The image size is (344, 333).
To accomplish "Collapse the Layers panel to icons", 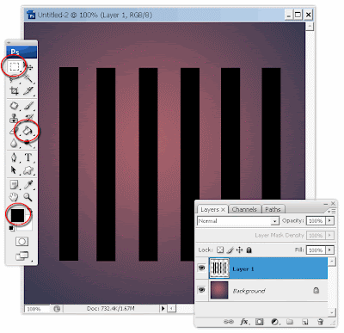I will click(x=326, y=204).
